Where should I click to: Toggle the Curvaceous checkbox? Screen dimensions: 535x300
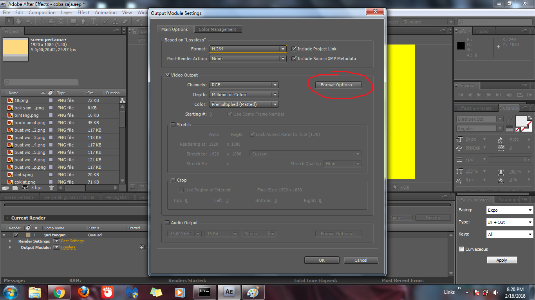coord(461,249)
